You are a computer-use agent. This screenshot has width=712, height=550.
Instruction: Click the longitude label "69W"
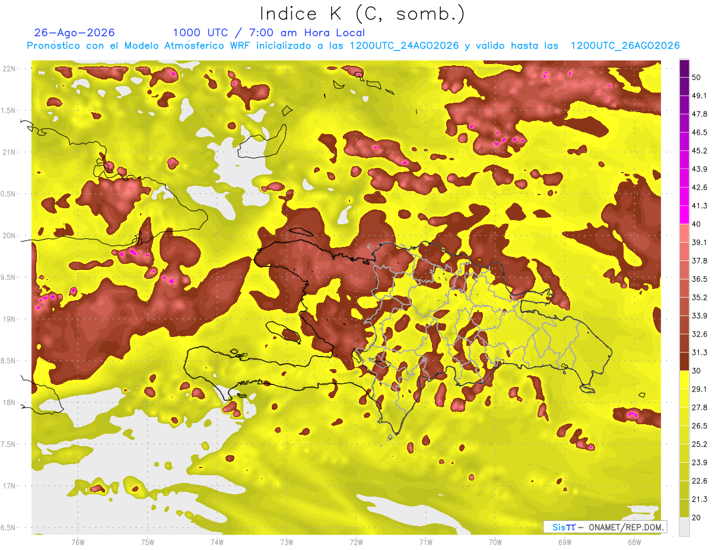pyautogui.click(x=564, y=542)
